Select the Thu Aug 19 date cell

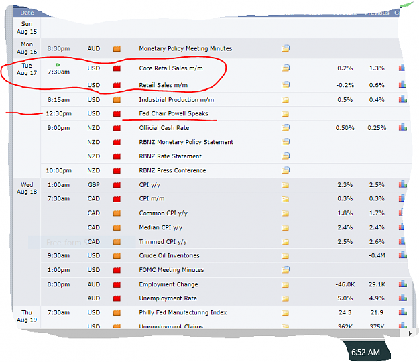pos(27,316)
